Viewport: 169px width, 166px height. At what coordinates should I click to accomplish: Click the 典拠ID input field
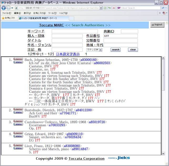(x=130, y=31)
